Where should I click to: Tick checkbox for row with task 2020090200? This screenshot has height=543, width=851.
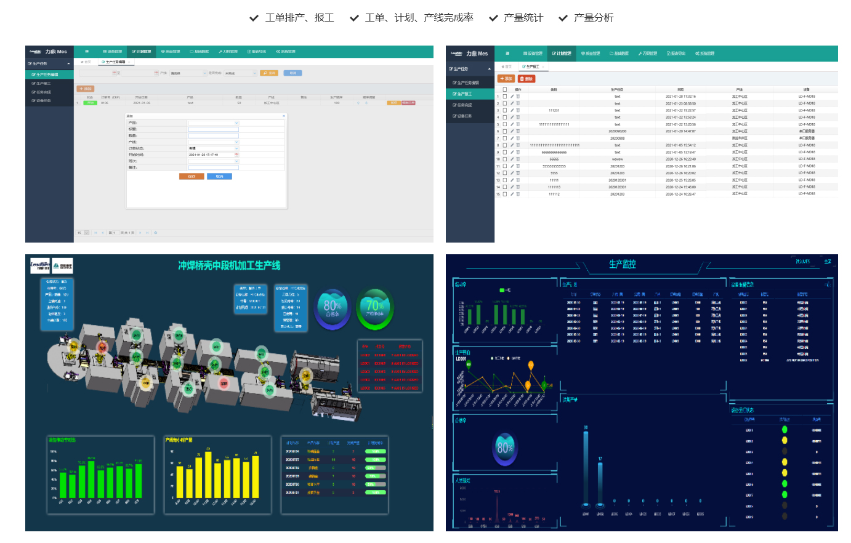click(x=505, y=132)
